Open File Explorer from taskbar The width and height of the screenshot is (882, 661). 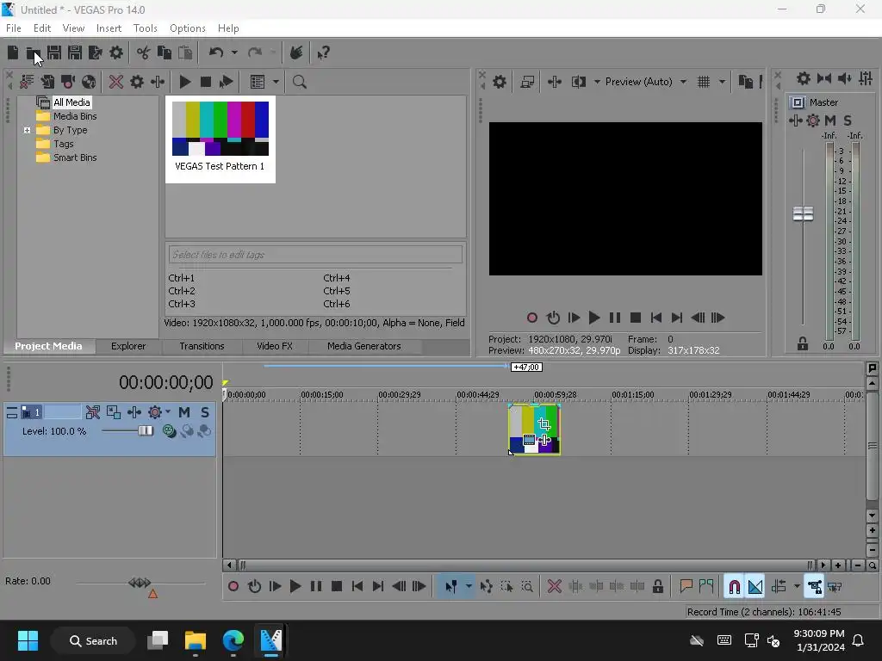click(196, 640)
